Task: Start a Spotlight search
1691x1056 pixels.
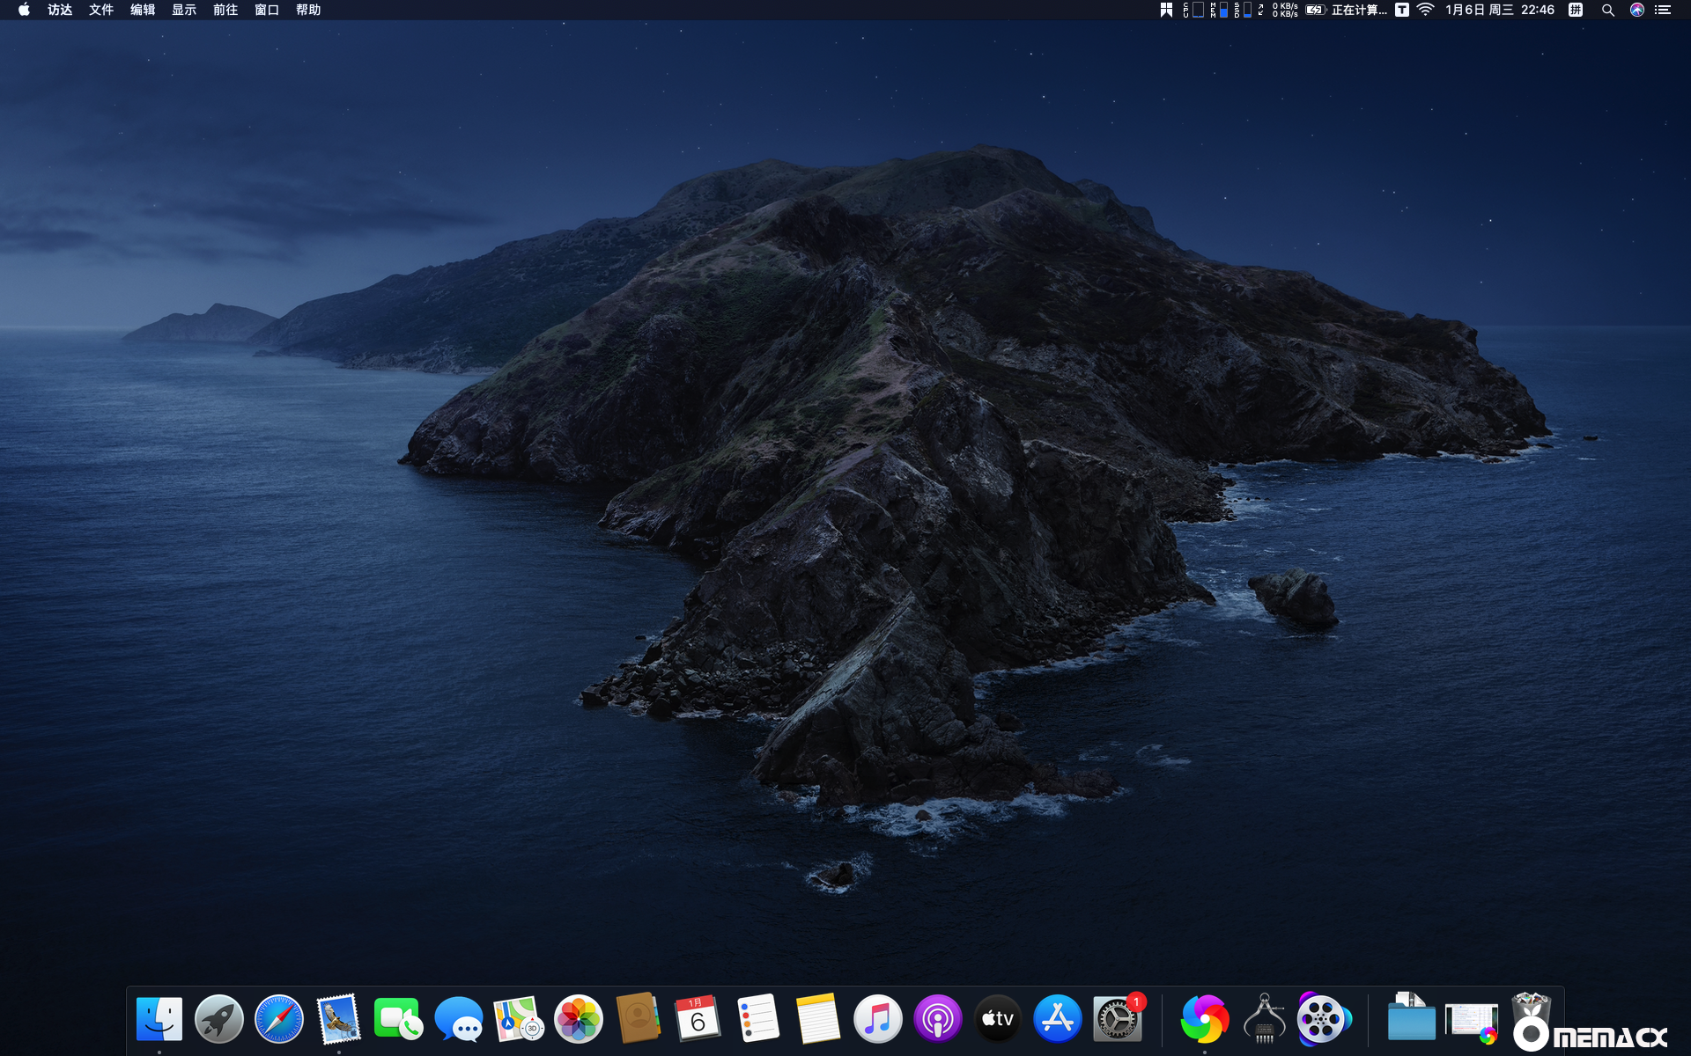Action: tap(1608, 10)
